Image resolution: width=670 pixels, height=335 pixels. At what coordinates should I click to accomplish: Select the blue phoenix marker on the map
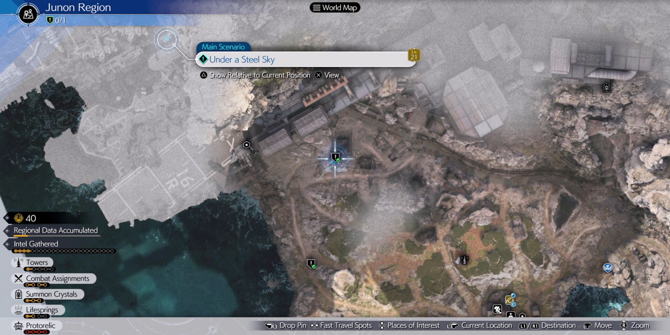[608, 268]
